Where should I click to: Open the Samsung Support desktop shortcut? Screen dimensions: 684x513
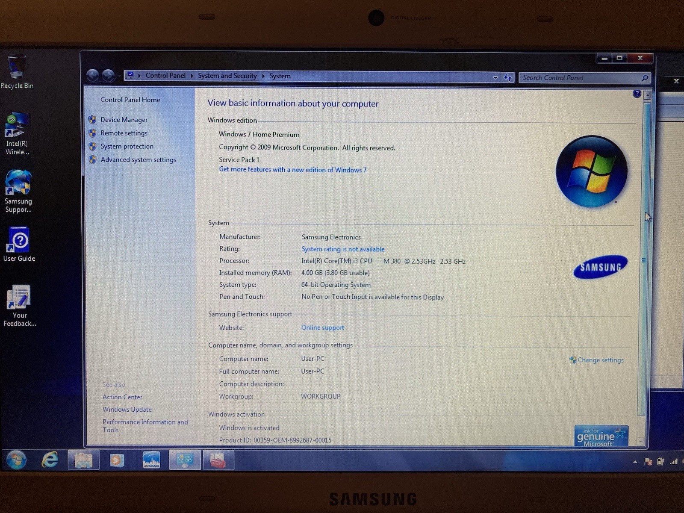point(18,191)
